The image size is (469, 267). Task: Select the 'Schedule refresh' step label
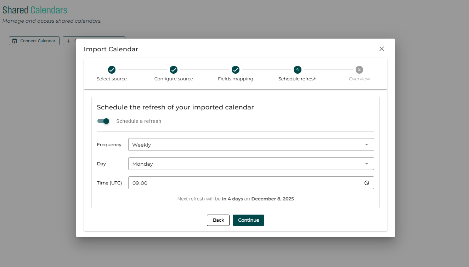click(x=297, y=79)
